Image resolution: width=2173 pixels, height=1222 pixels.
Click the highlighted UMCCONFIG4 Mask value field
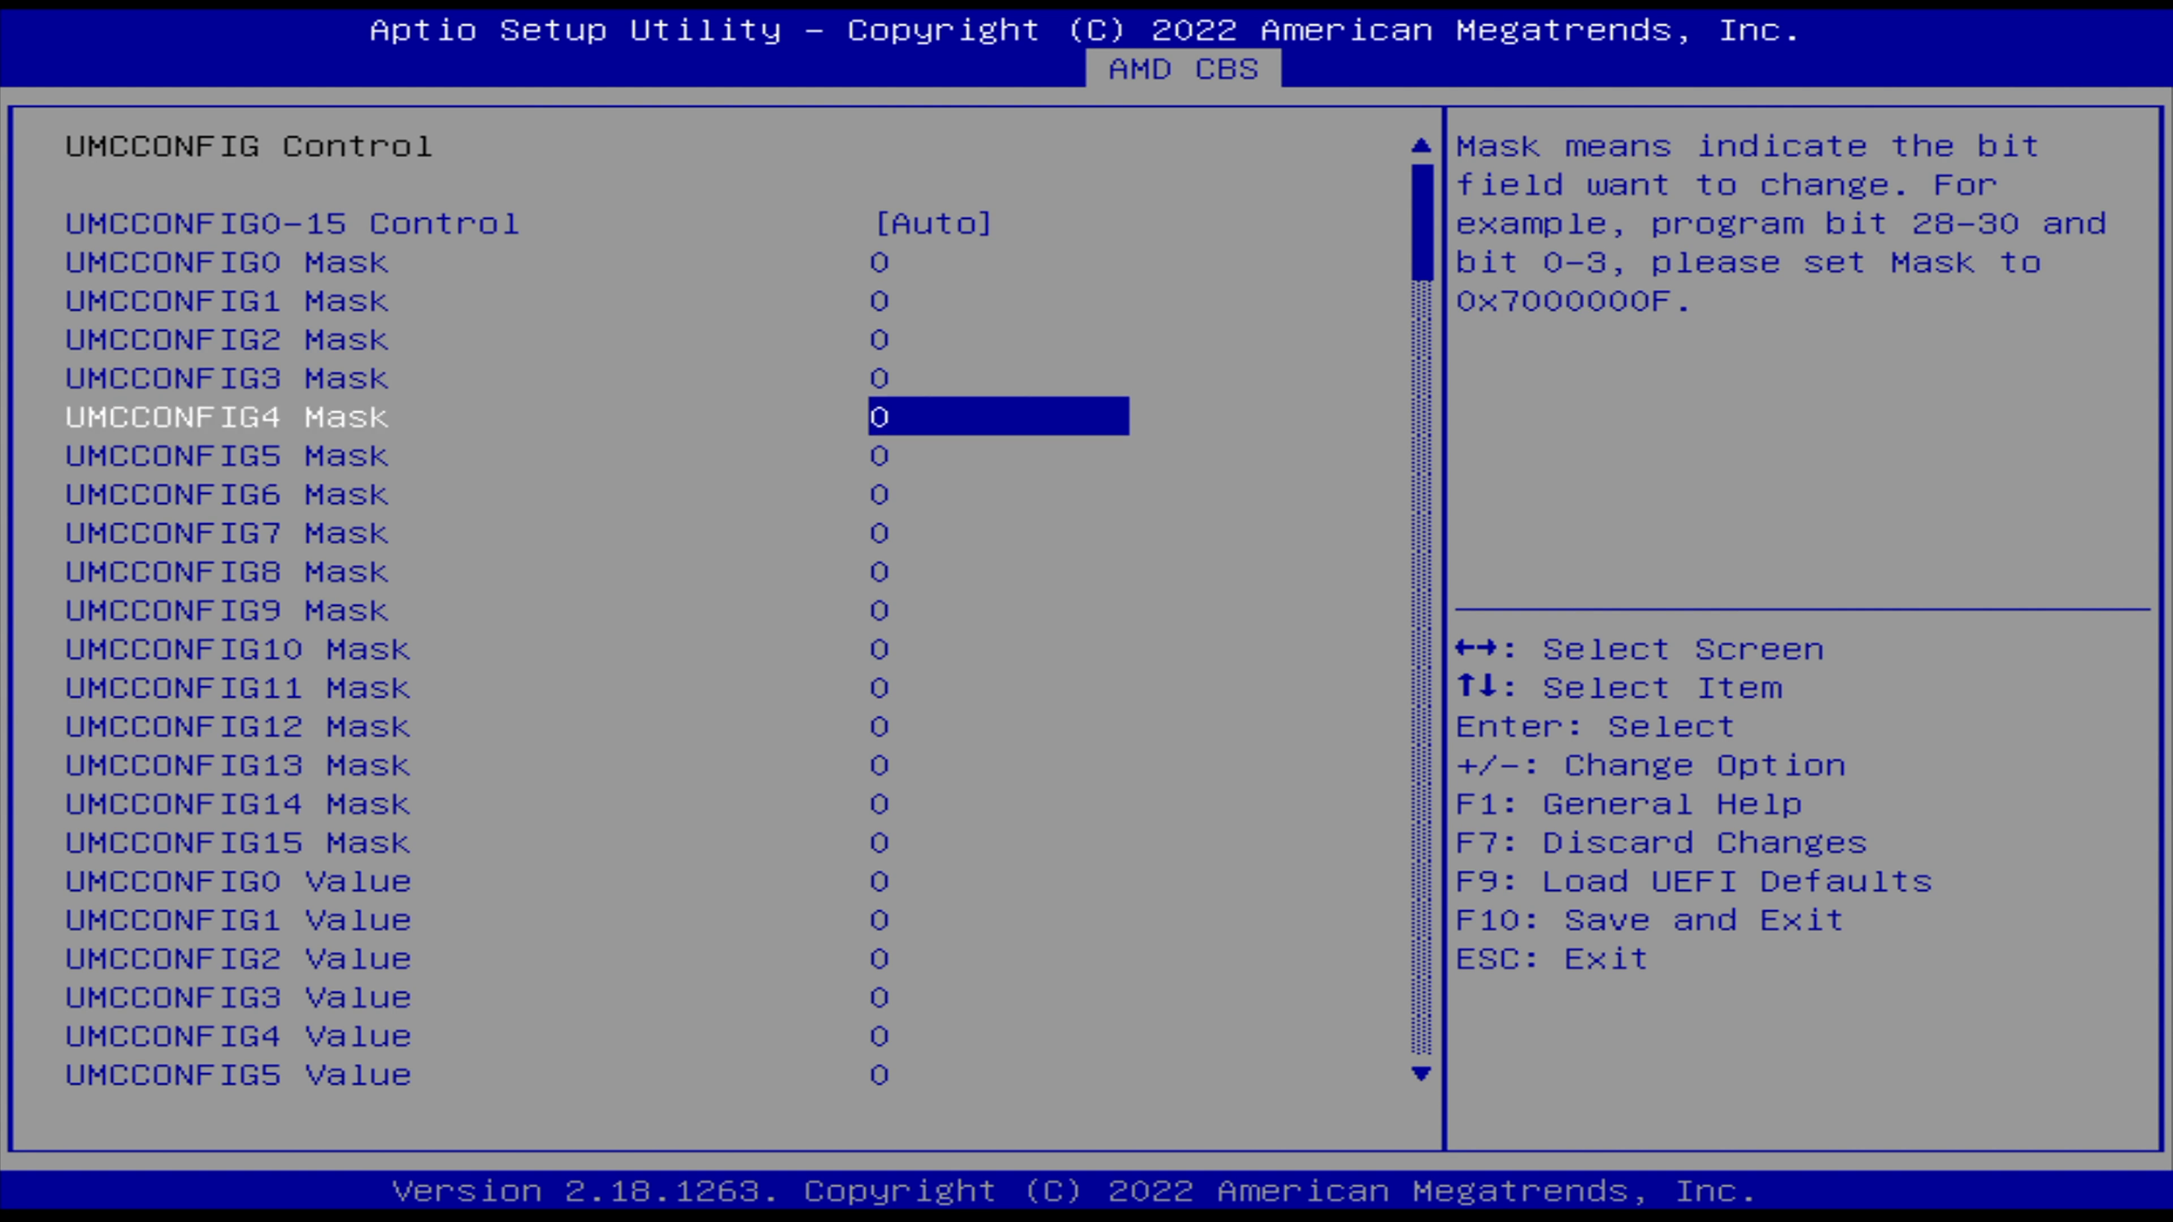(x=999, y=416)
